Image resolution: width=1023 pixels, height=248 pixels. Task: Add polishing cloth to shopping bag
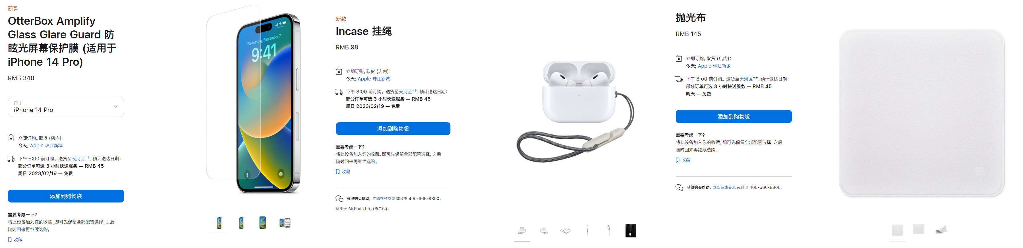pyautogui.click(x=734, y=116)
